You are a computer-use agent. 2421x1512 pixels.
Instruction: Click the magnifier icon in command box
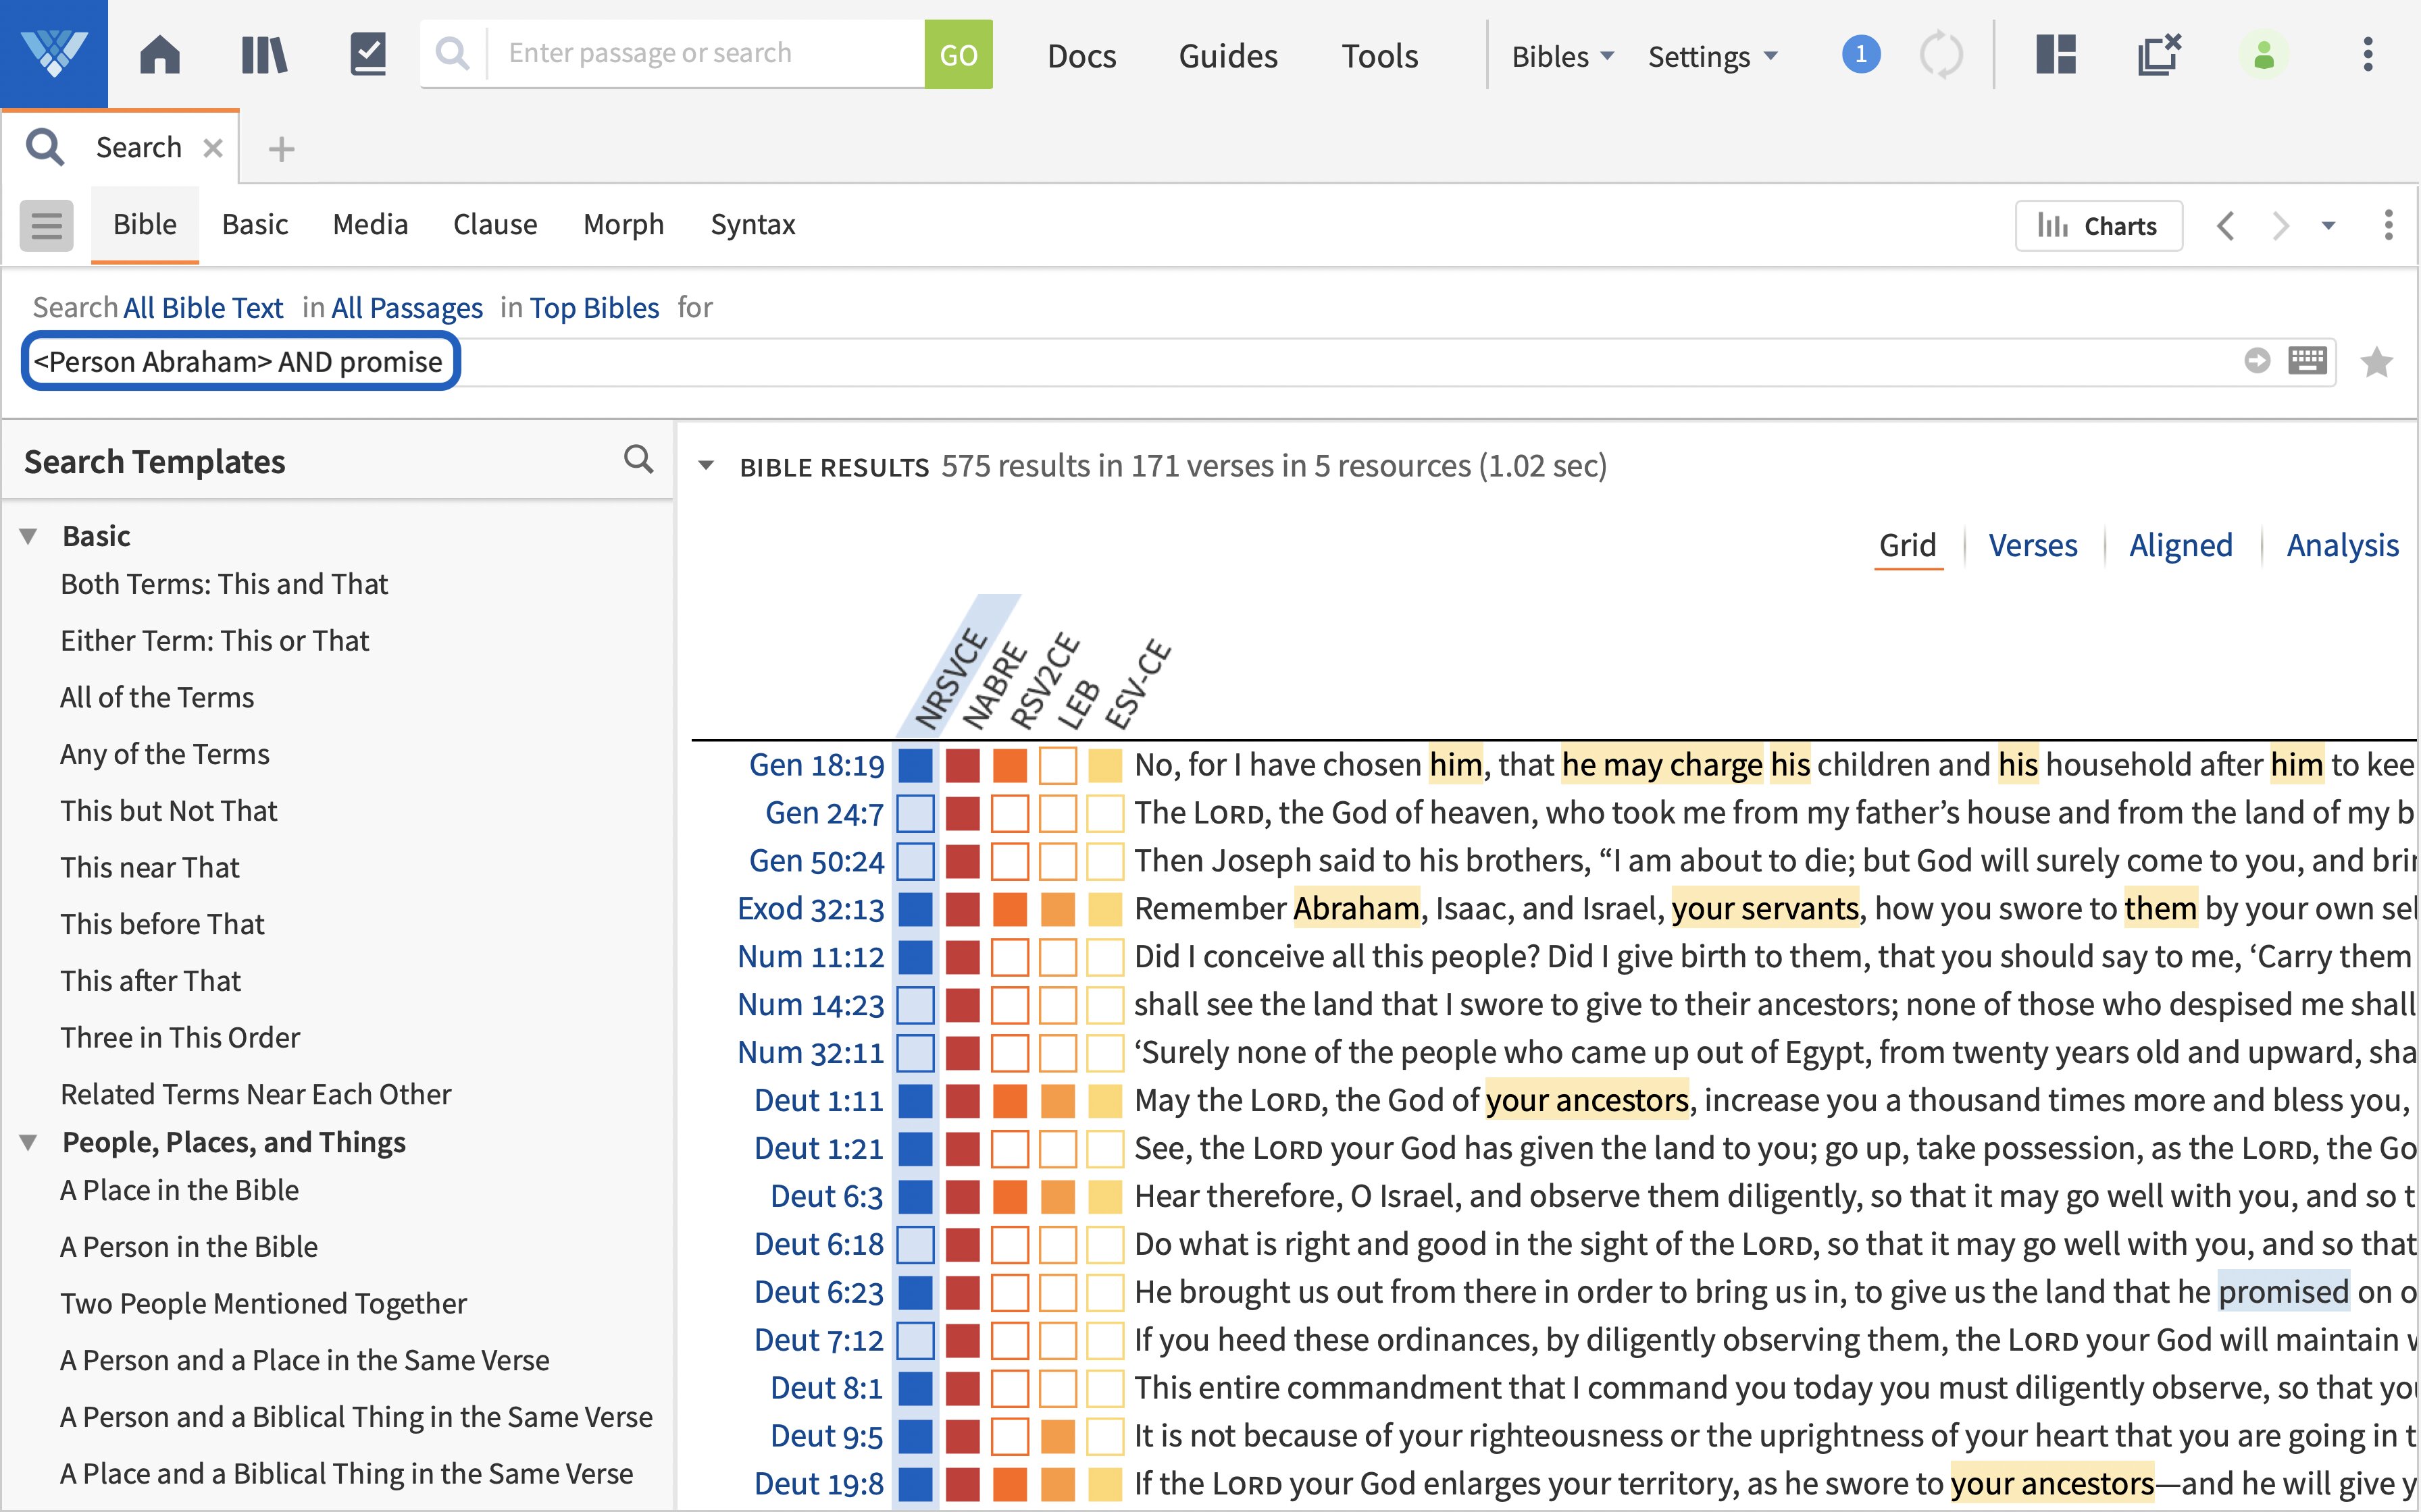[453, 54]
